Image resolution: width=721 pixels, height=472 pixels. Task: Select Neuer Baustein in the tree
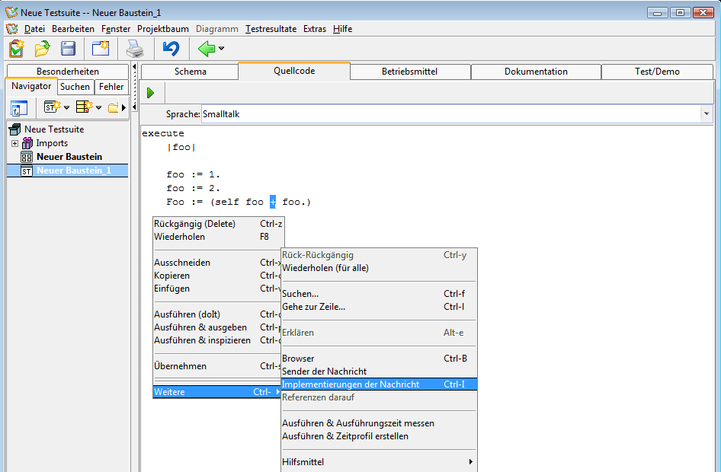(69, 157)
